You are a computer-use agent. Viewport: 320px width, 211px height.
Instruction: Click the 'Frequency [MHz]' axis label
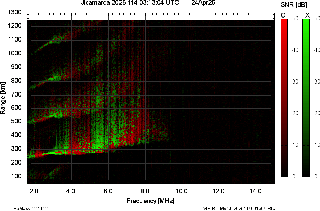(x=151, y=201)
